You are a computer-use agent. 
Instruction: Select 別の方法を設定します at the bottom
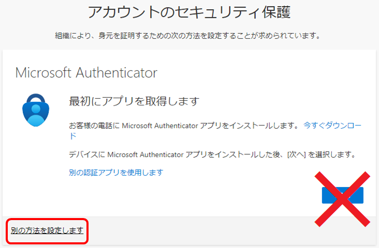pos(47,230)
